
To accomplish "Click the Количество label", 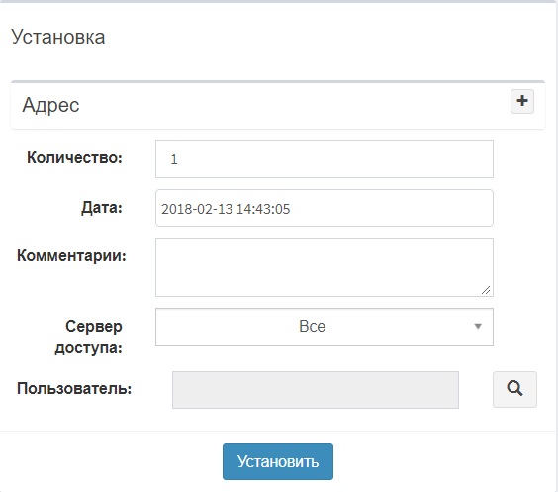I will [x=75, y=157].
